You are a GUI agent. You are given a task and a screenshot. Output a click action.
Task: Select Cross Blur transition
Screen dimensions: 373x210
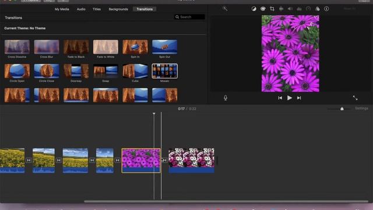tap(47, 47)
